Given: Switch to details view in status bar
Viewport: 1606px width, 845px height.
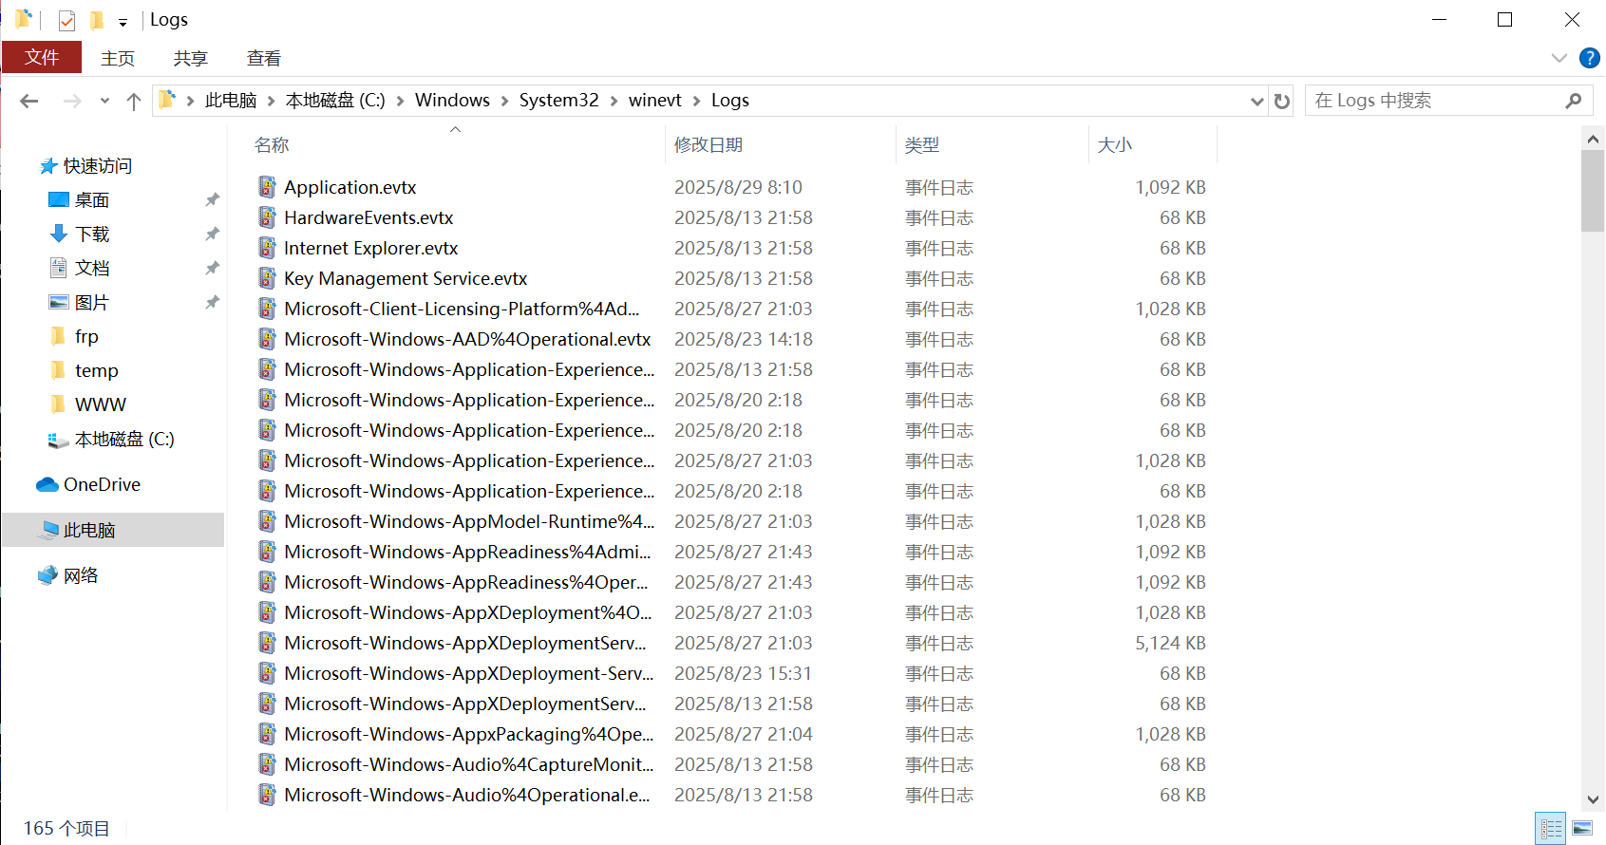Looking at the screenshot, I should [x=1551, y=829].
